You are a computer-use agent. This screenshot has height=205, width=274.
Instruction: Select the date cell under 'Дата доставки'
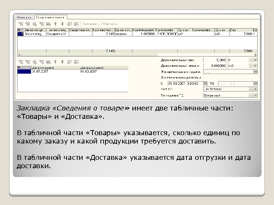[104, 71]
